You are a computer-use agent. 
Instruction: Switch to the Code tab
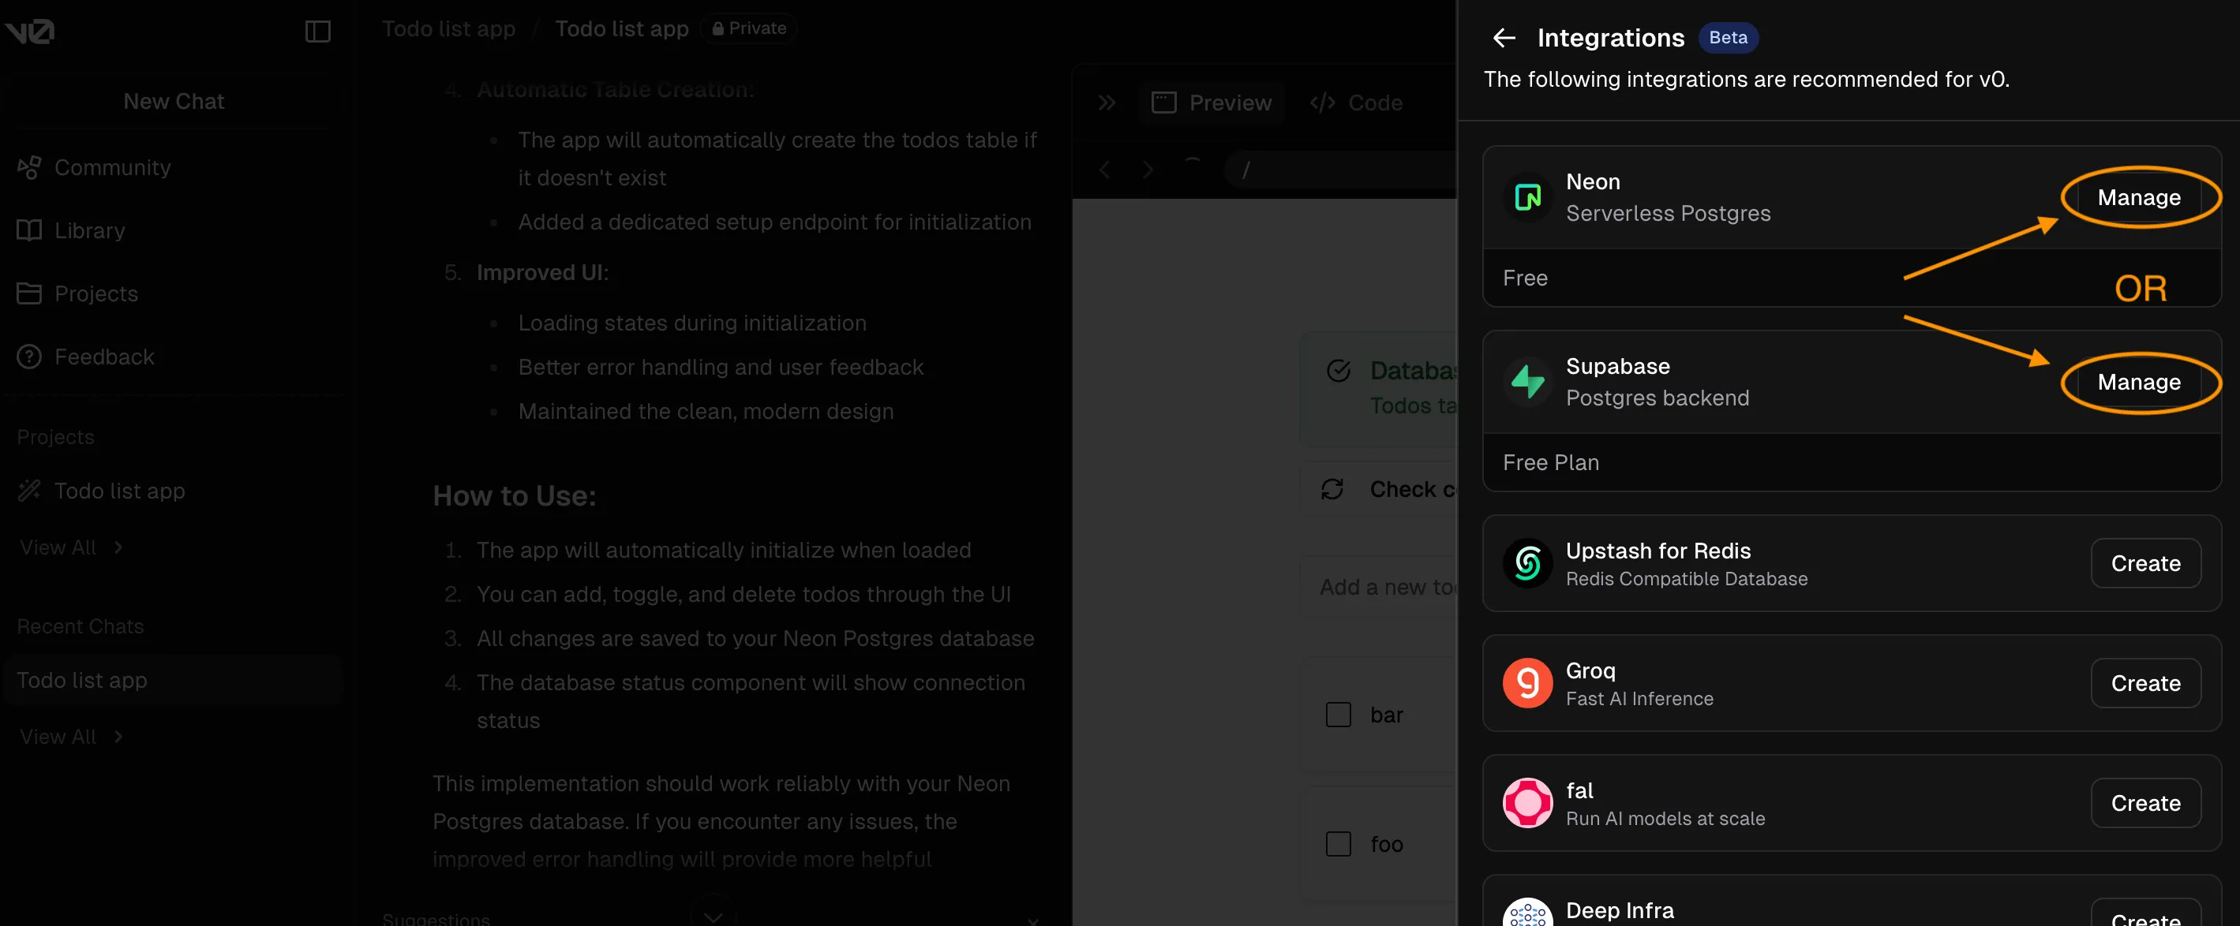(1357, 103)
